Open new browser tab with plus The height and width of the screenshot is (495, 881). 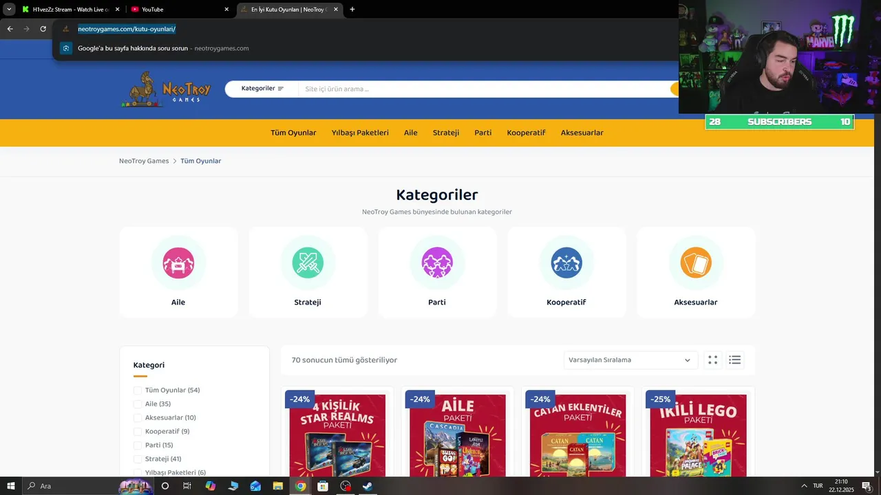pyautogui.click(x=352, y=10)
